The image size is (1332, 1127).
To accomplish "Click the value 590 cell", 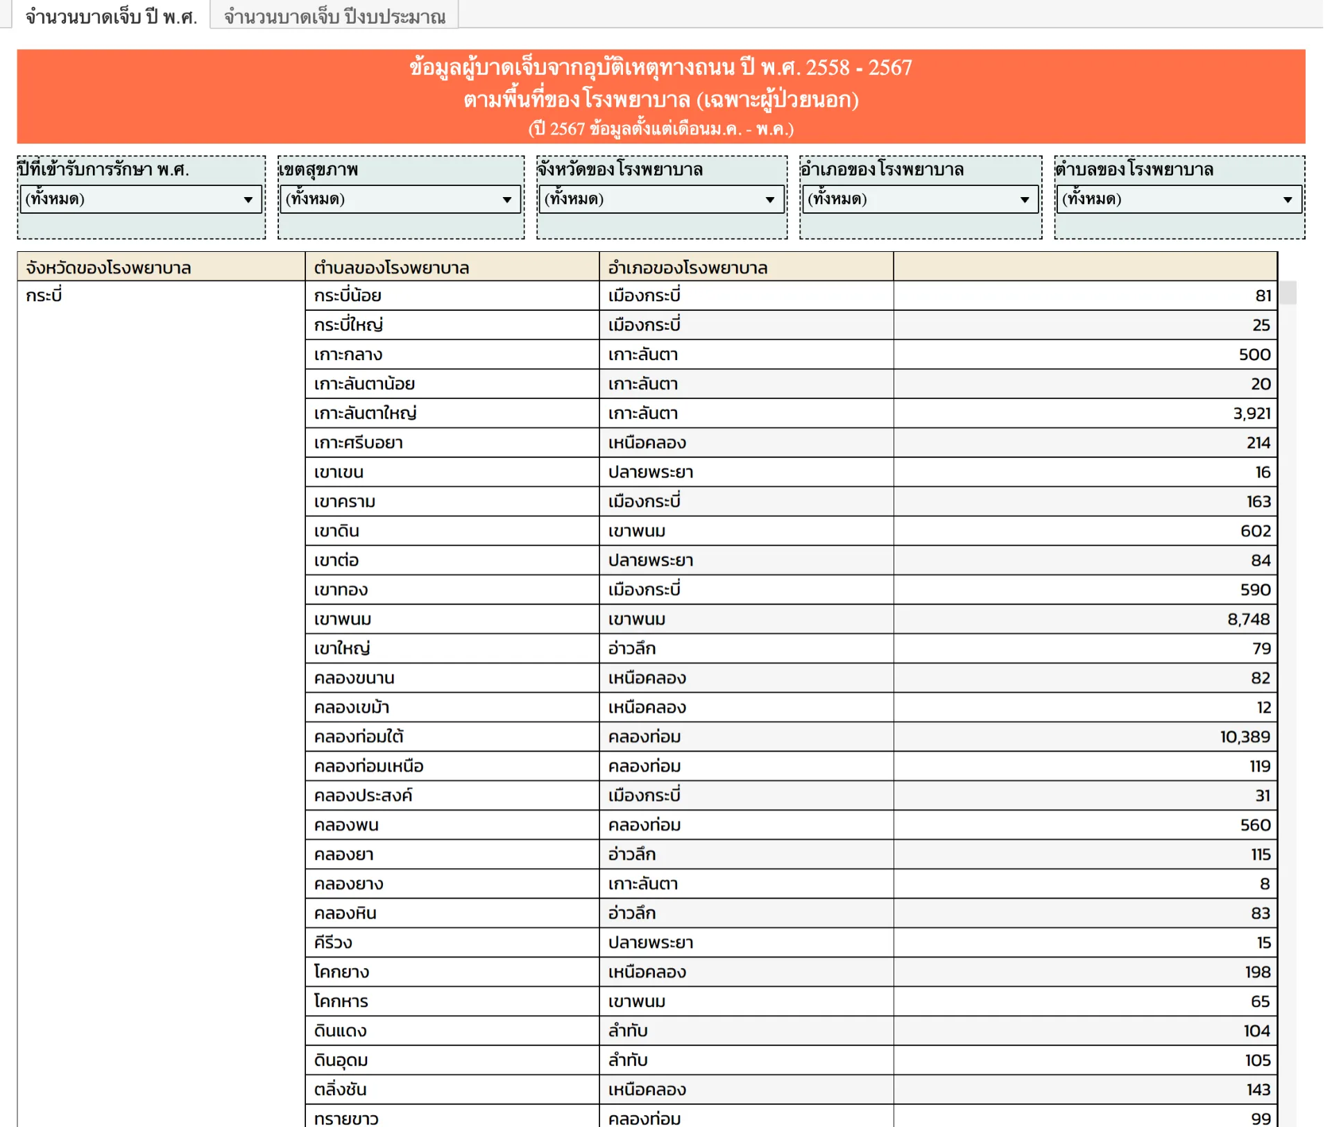I will pos(1085,590).
